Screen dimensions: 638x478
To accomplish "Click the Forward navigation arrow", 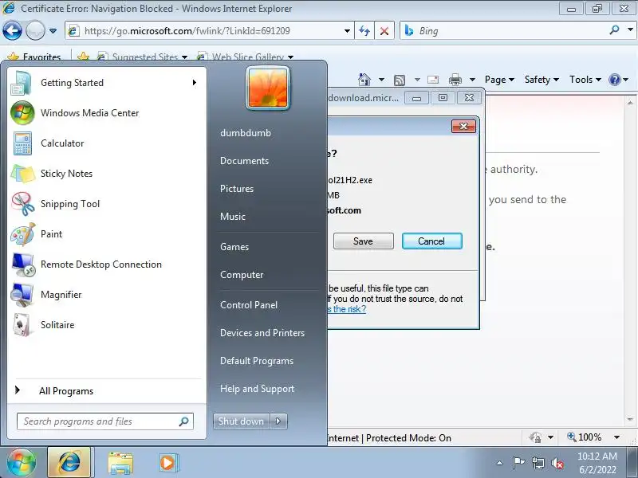I will 35,30.
